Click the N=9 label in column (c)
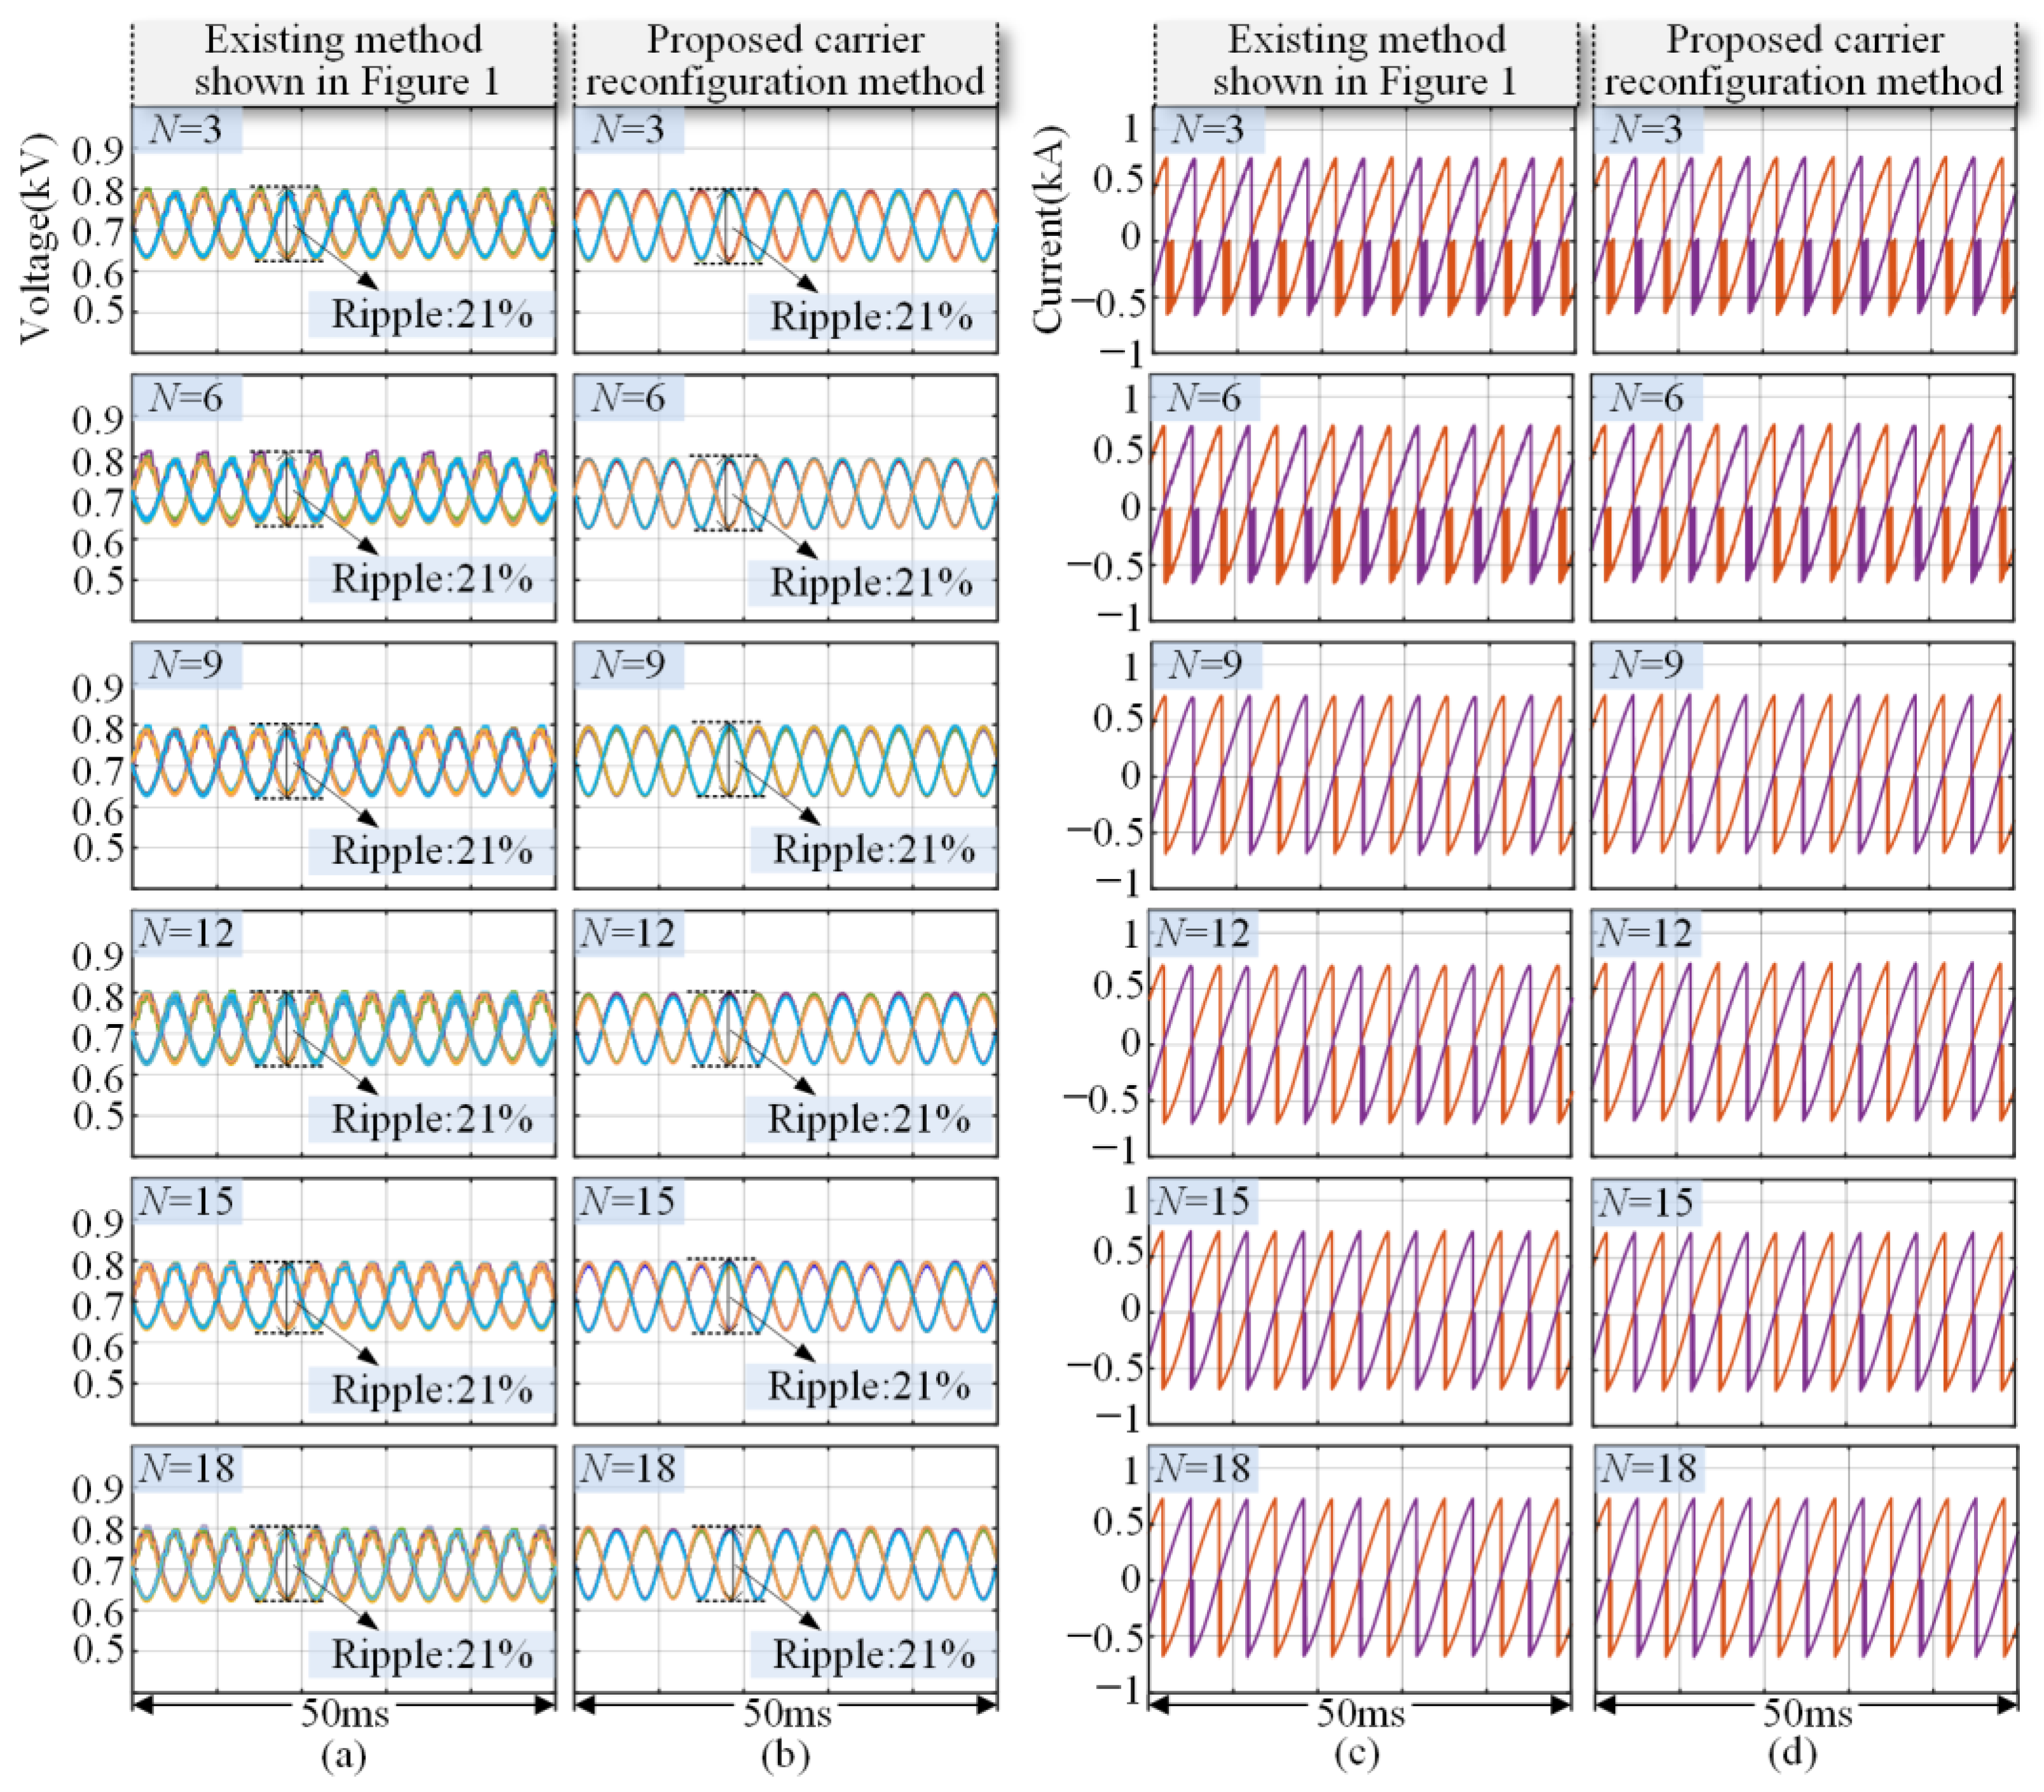 pos(1206,665)
